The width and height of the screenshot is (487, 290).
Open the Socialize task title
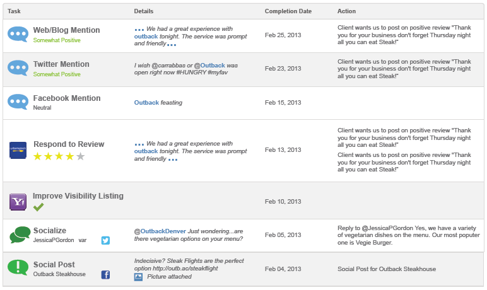[50, 230]
